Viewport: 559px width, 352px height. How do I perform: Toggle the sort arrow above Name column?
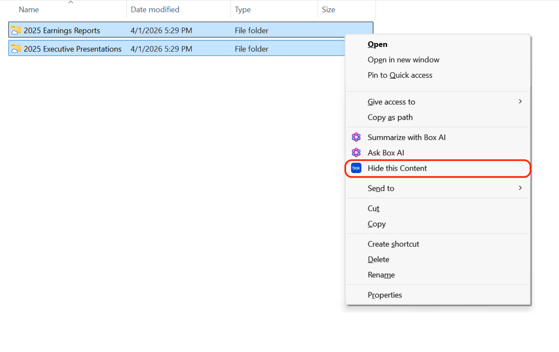[71, 2]
